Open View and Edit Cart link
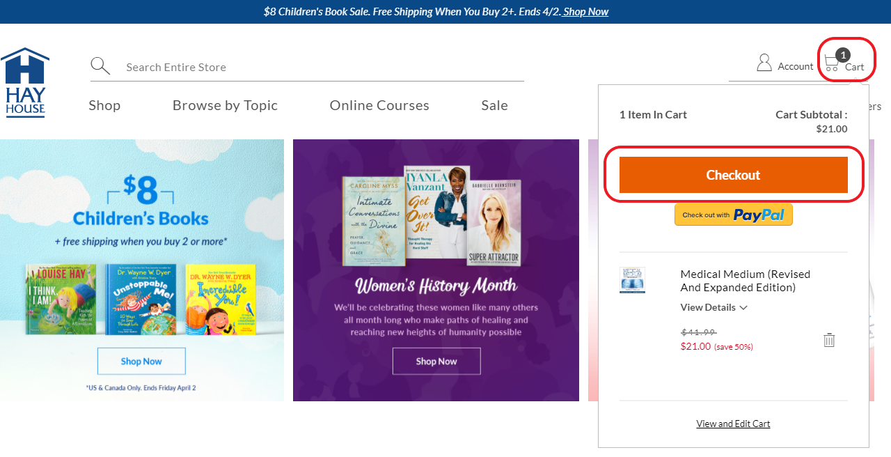The width and height of the screenshot is (891, 457). click(733, 424)
